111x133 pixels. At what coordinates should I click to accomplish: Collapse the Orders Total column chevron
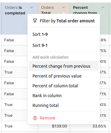tap(64, 7)
